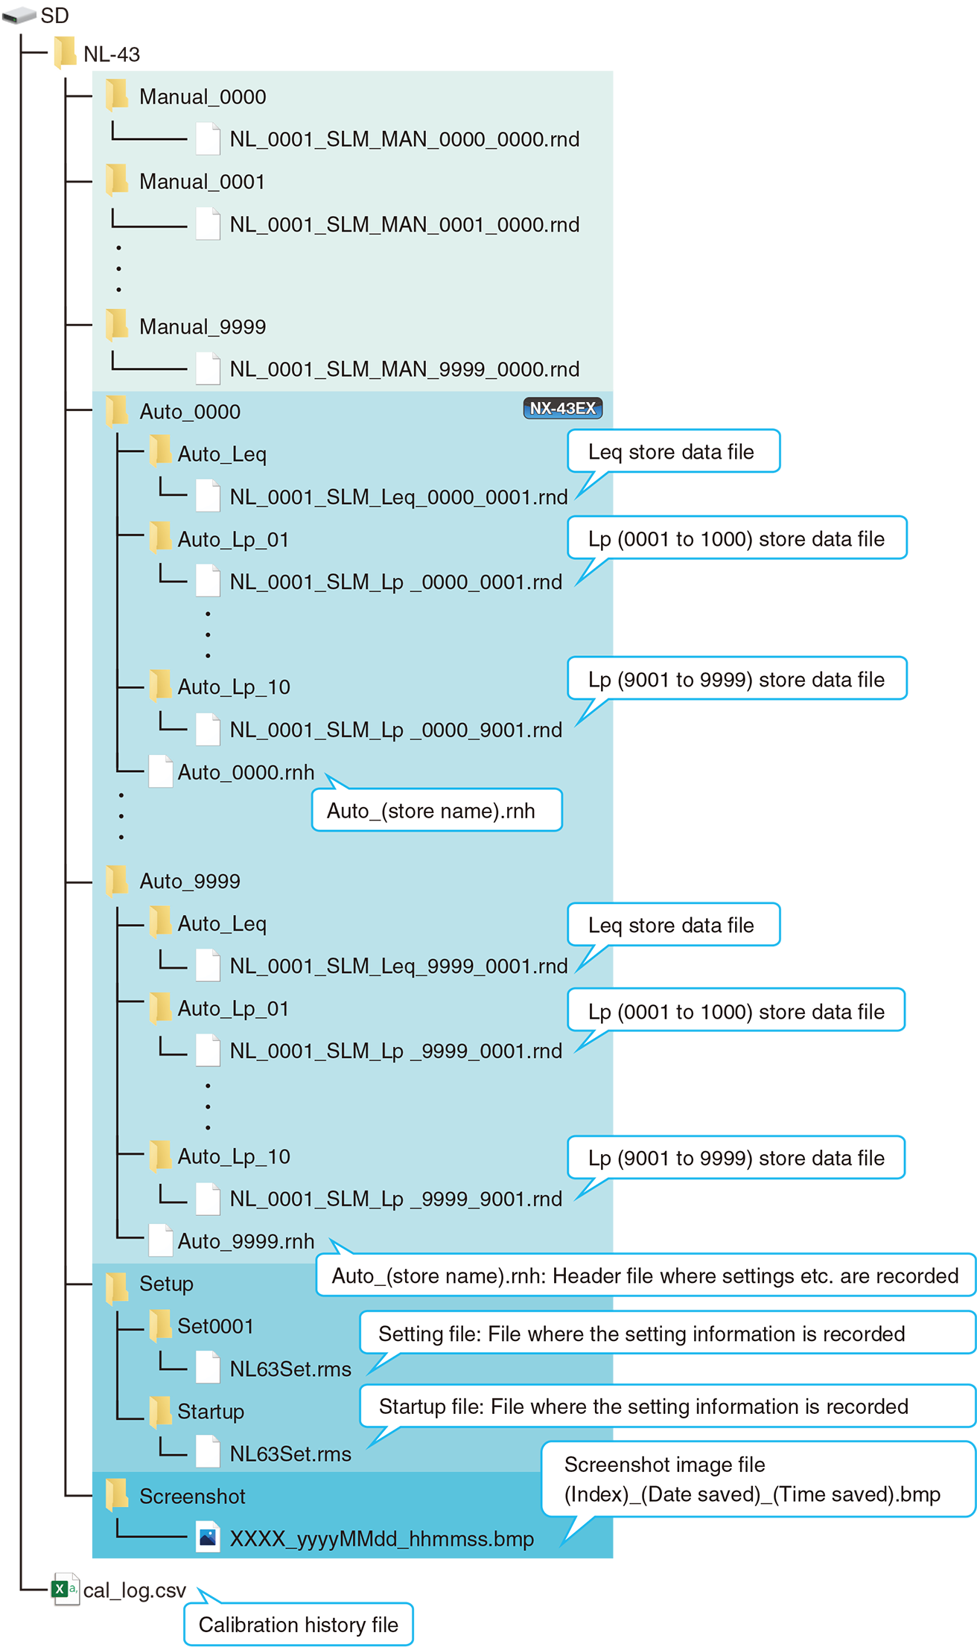Select the Auto_9999.rnh file icon

click(x=161, y=1240)
